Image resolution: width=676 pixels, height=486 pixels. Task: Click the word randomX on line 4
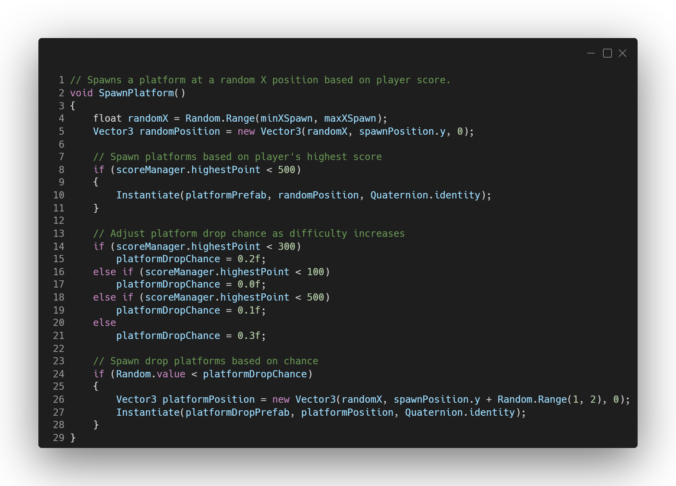(148, 118)
